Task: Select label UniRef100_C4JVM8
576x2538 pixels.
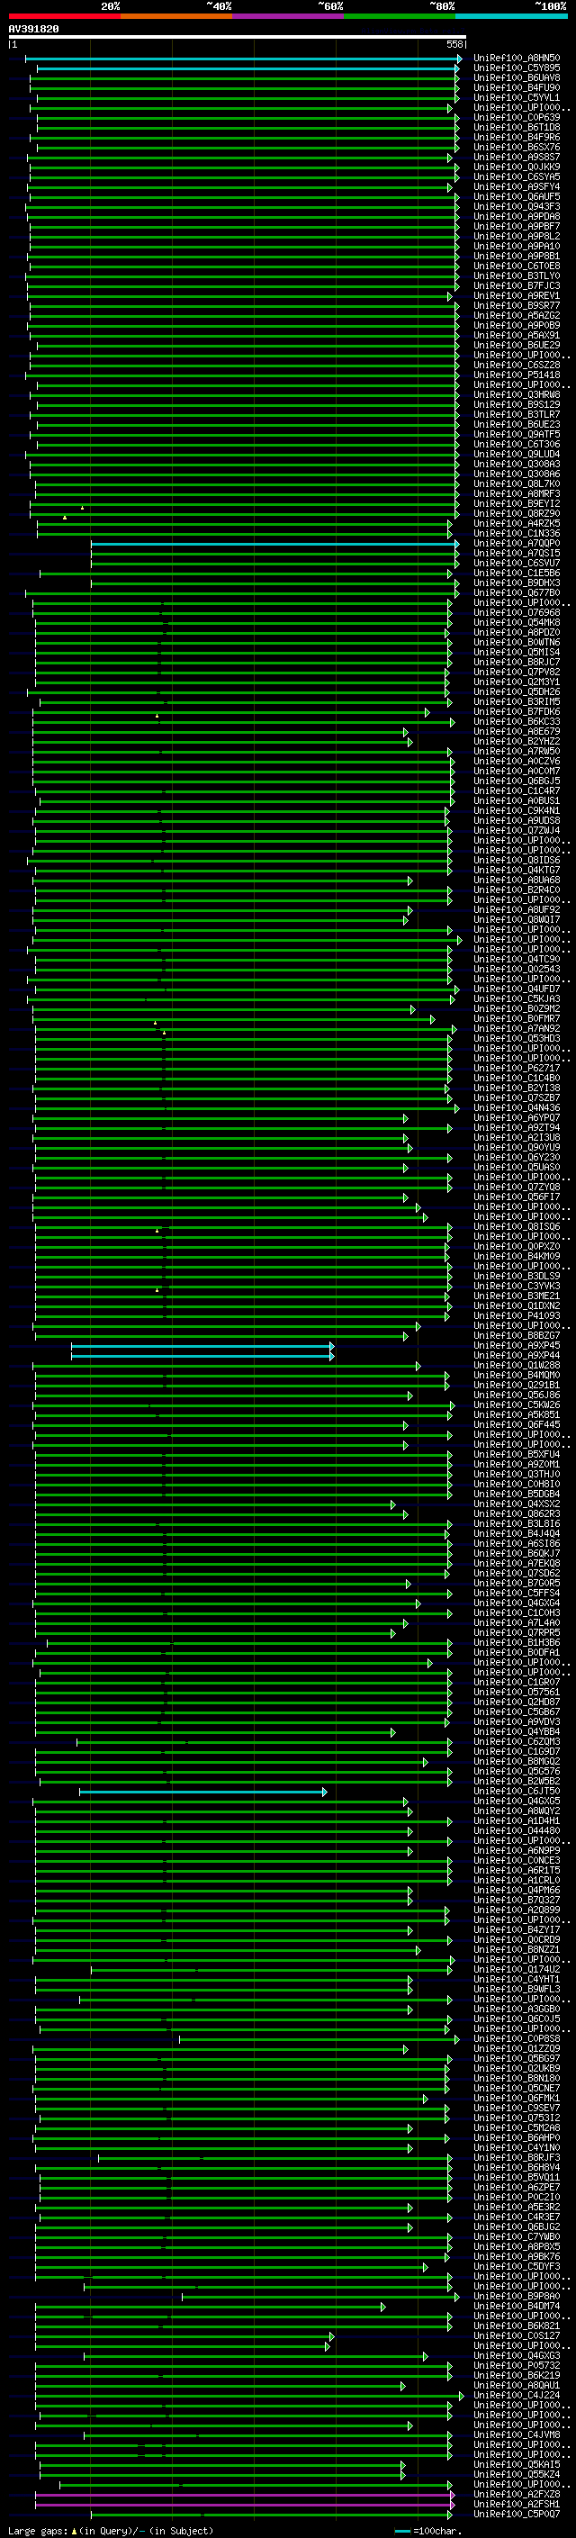Action: pos(517,2434)
